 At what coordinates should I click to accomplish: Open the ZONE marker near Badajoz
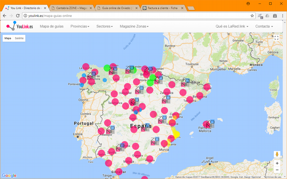pyautogui.click(x=110, y=130)
